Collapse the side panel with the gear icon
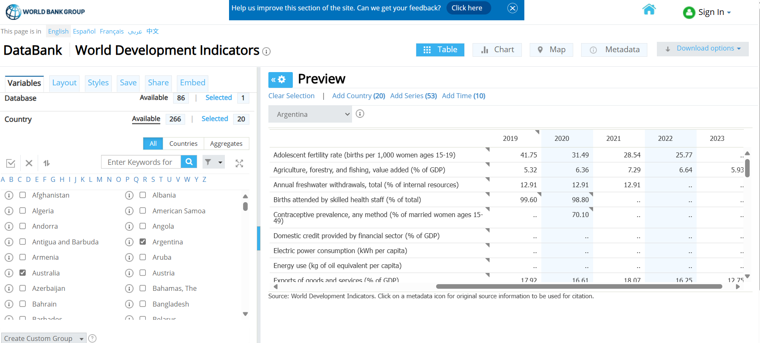 280,80
